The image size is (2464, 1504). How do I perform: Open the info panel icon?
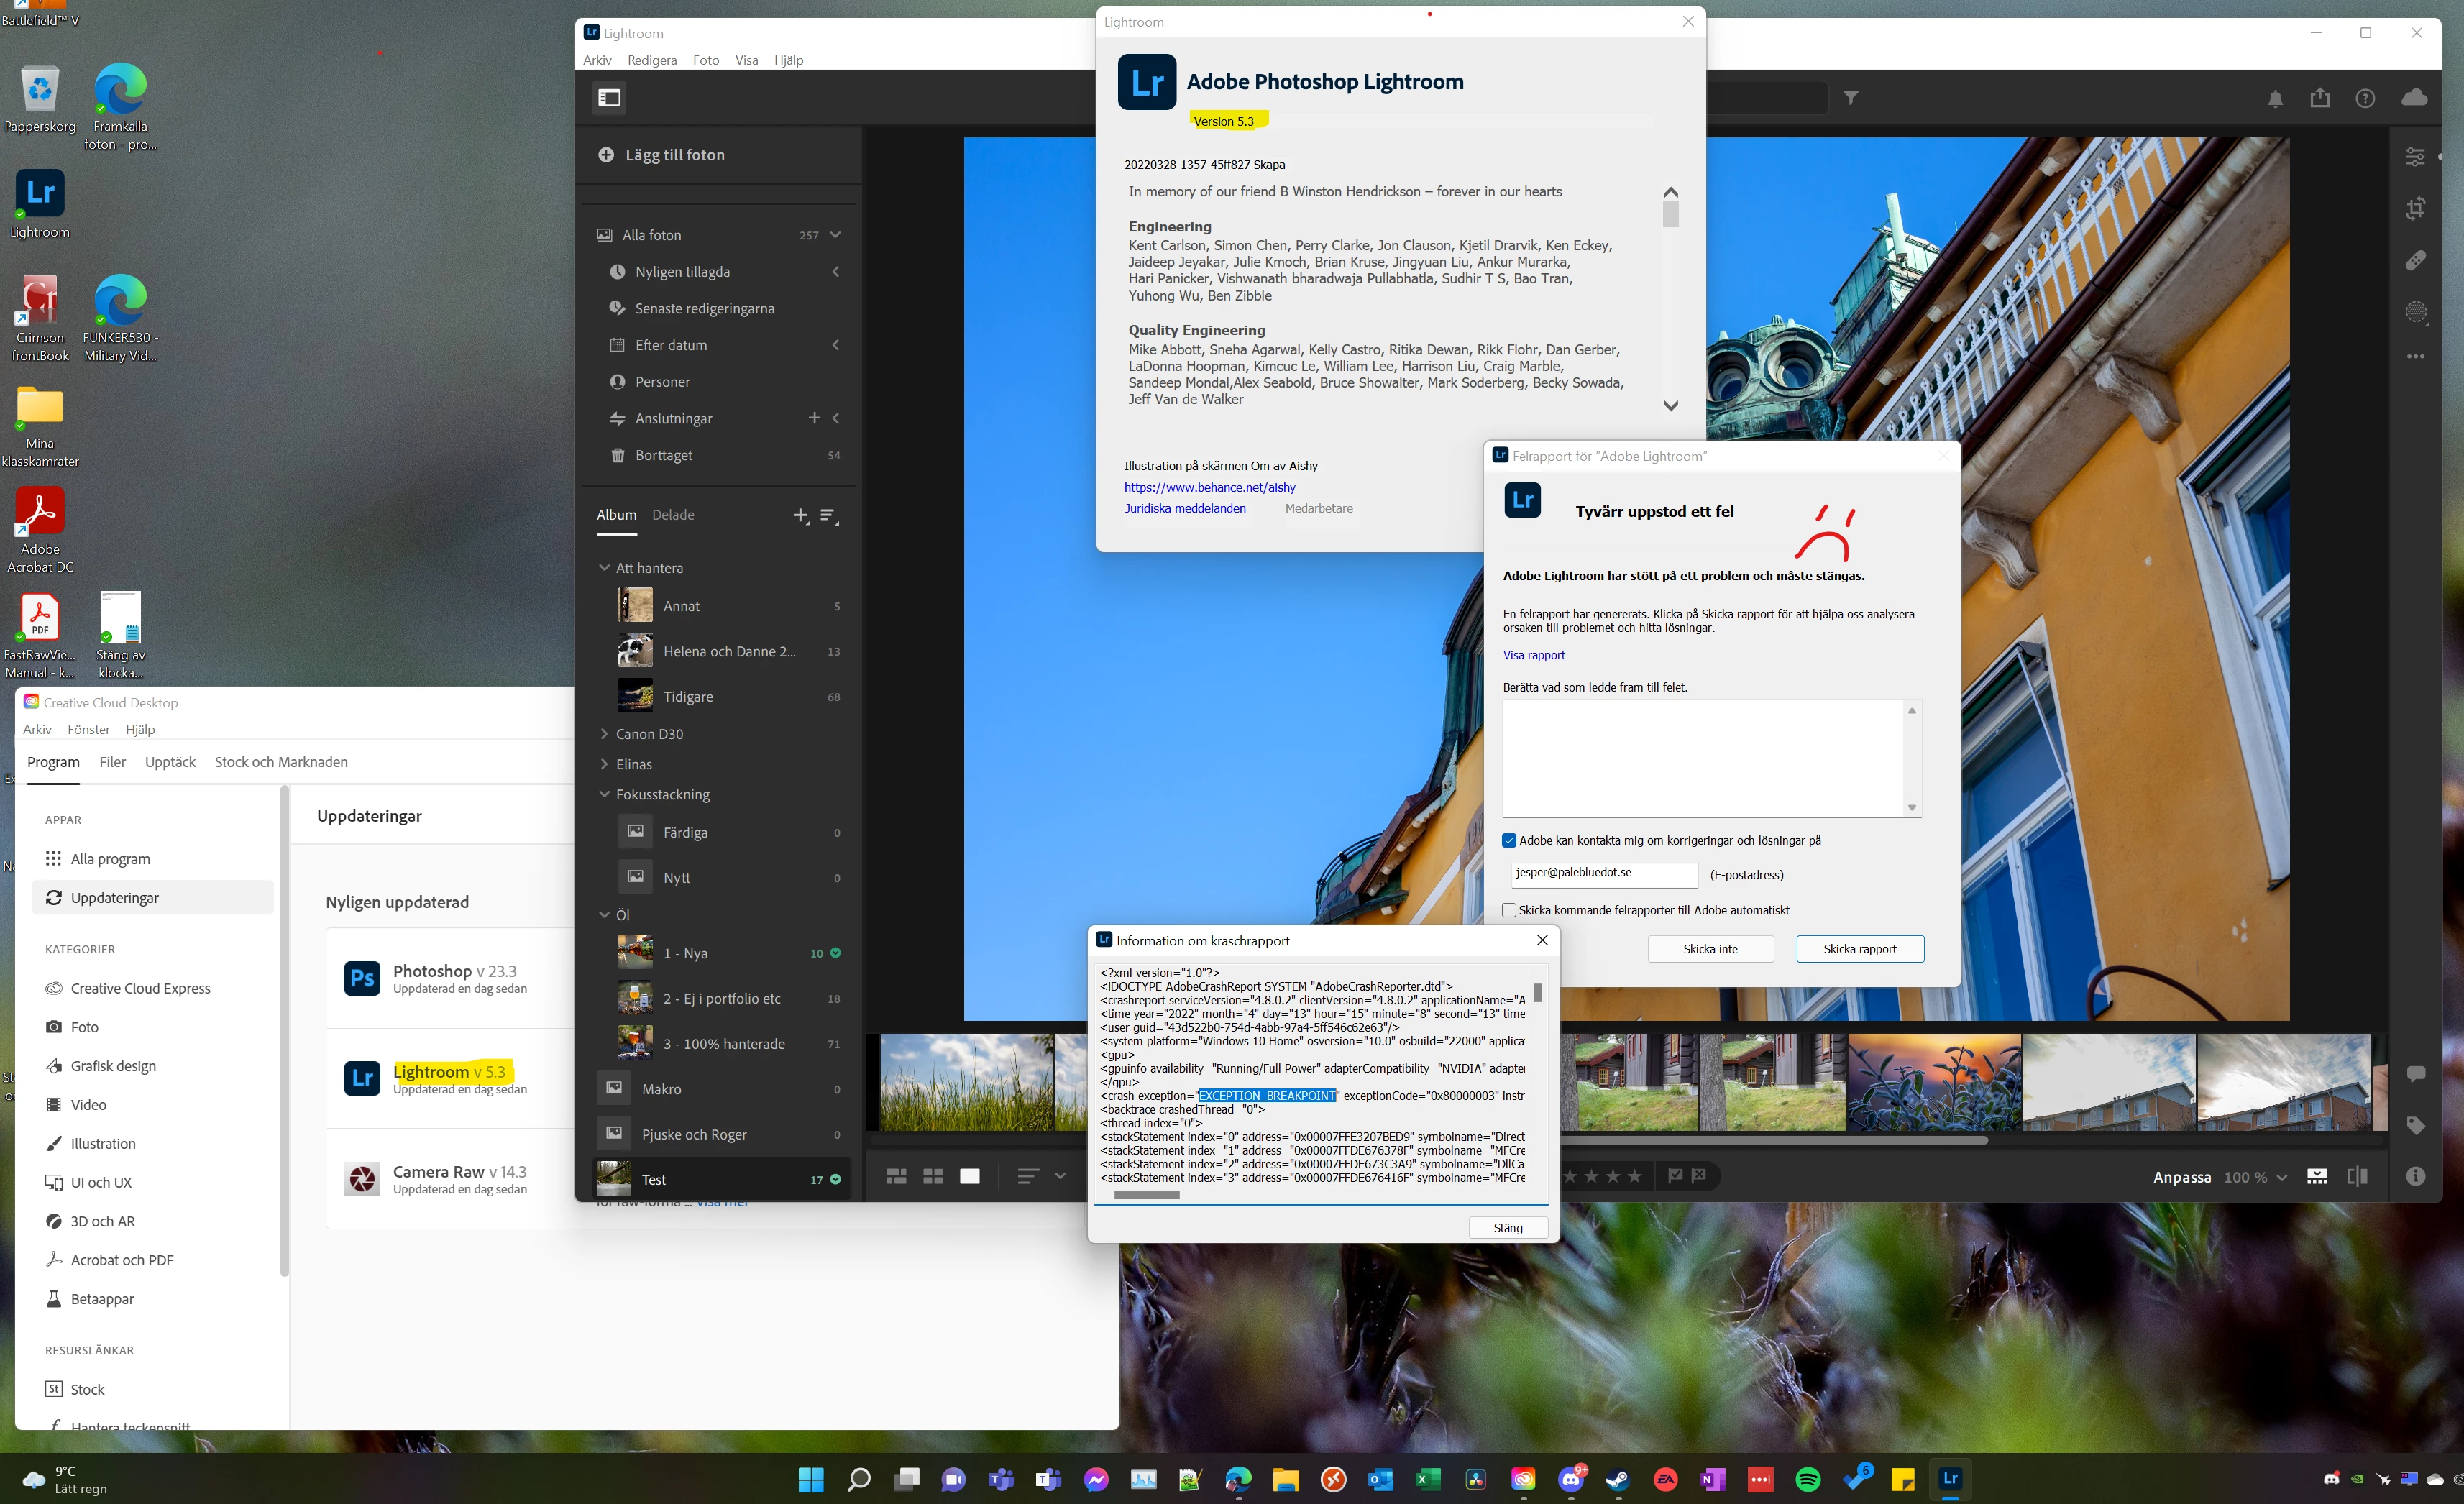tap(2415, 1176)
